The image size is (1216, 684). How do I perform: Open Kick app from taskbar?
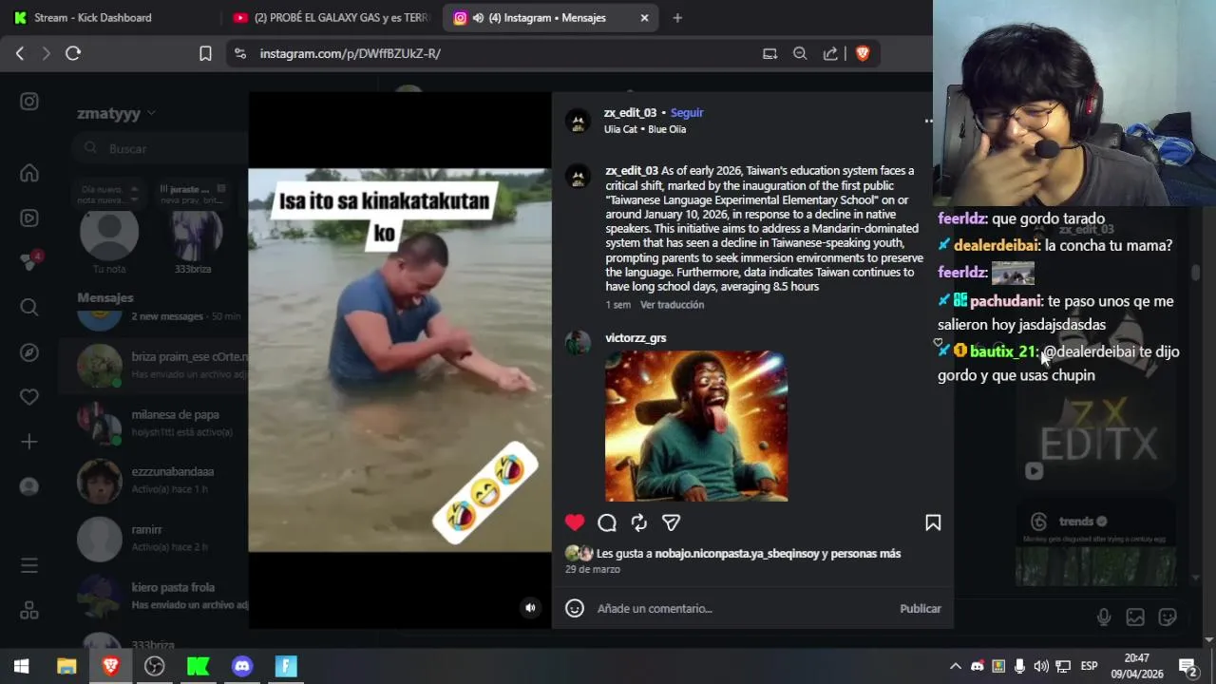click(198, 666)
